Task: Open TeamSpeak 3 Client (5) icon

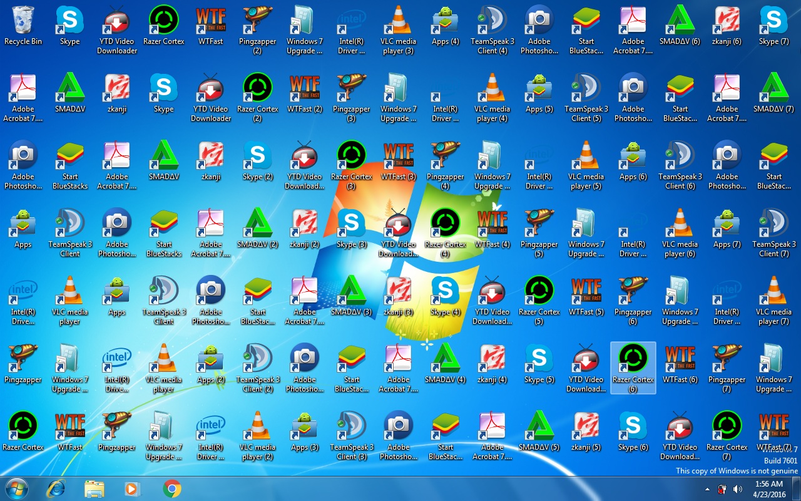Action: (x=586, y=98)
